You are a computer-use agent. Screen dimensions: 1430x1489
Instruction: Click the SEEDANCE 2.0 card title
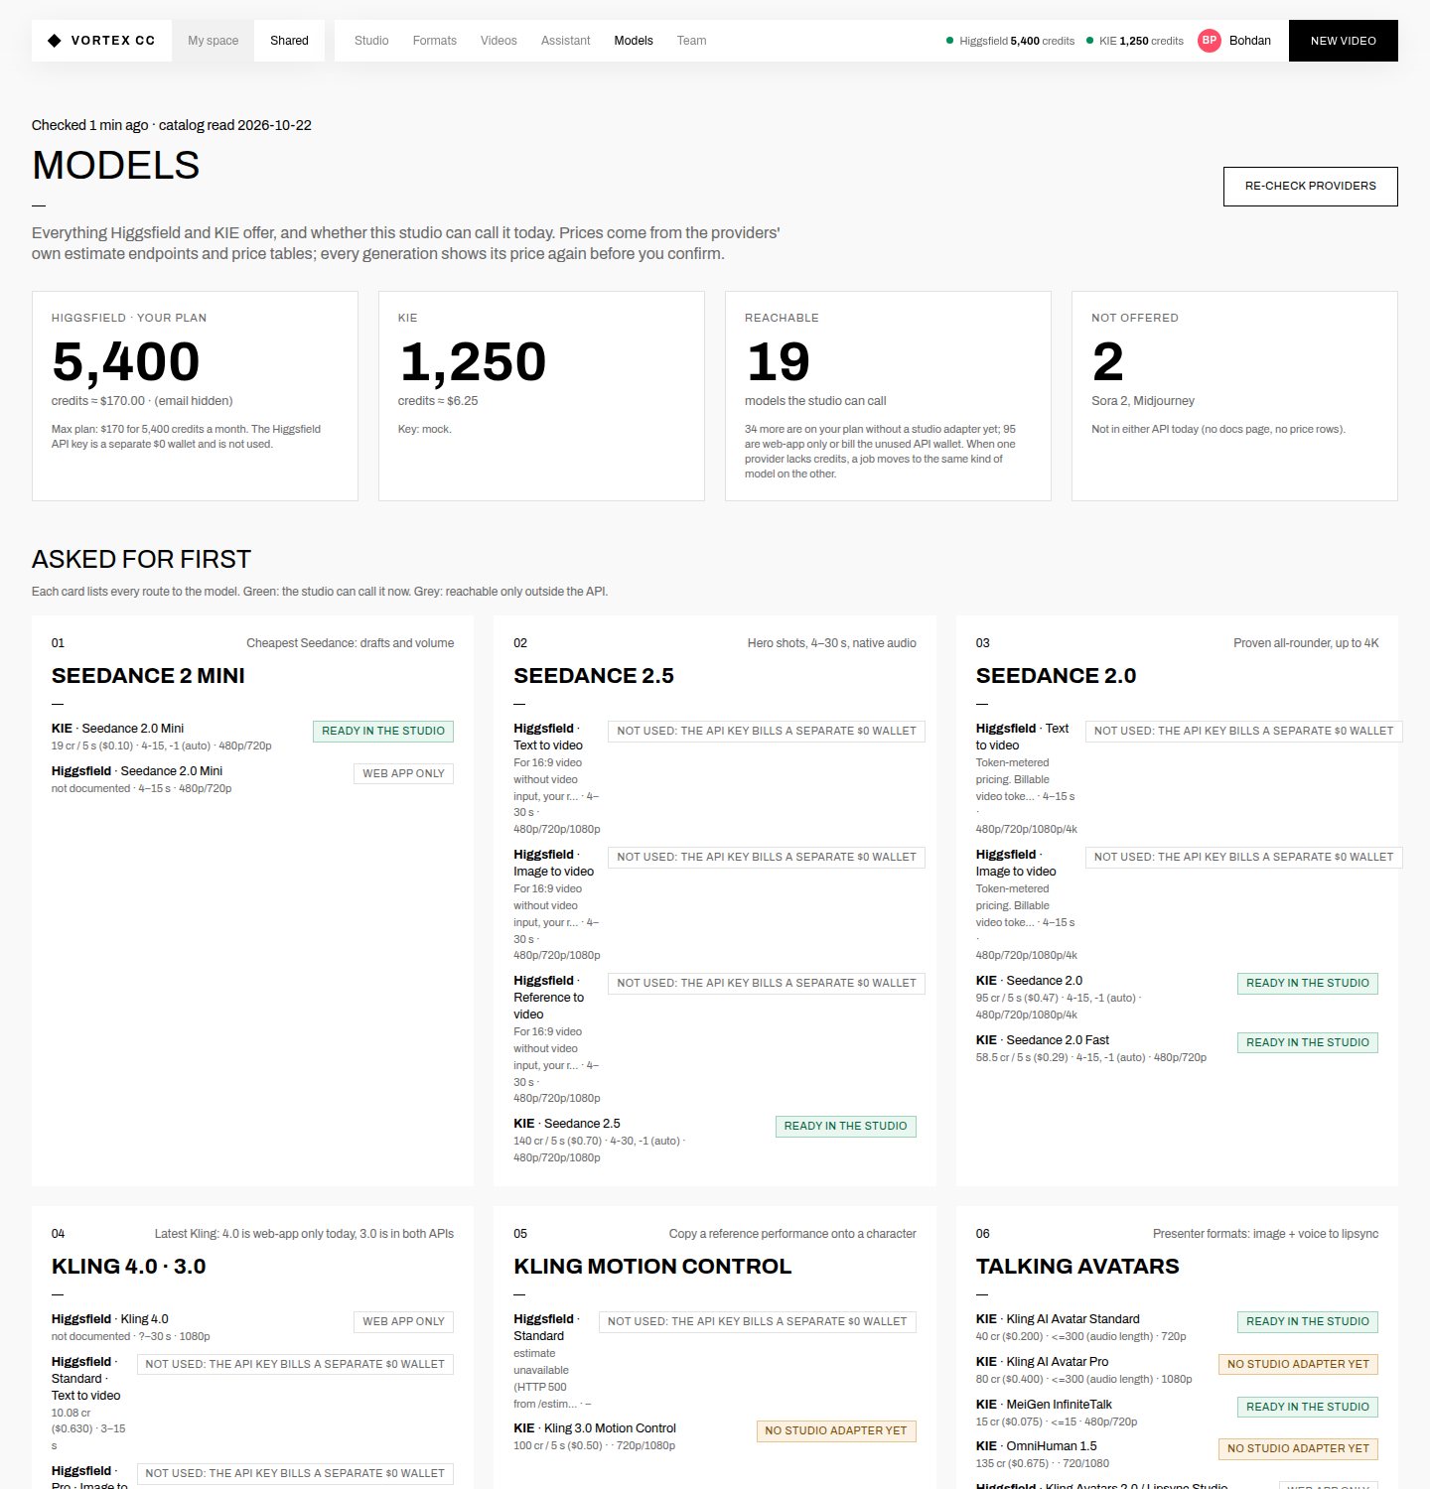point(1056,676)
